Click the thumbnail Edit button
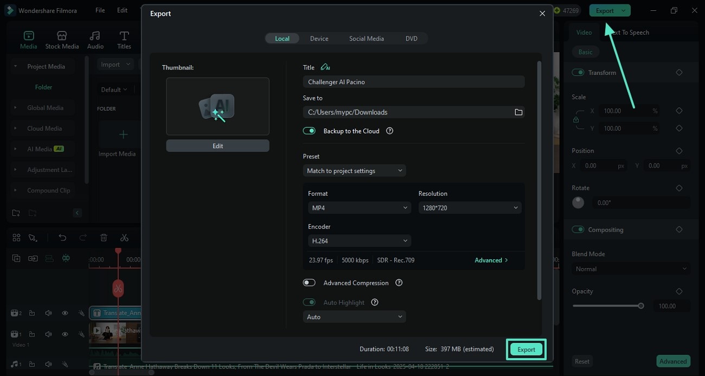Screen dimensions: 705x376 (217, 146)
